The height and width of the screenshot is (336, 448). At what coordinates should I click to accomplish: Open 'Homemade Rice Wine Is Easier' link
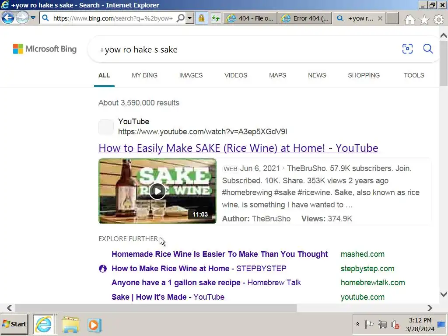click(220, 254)
